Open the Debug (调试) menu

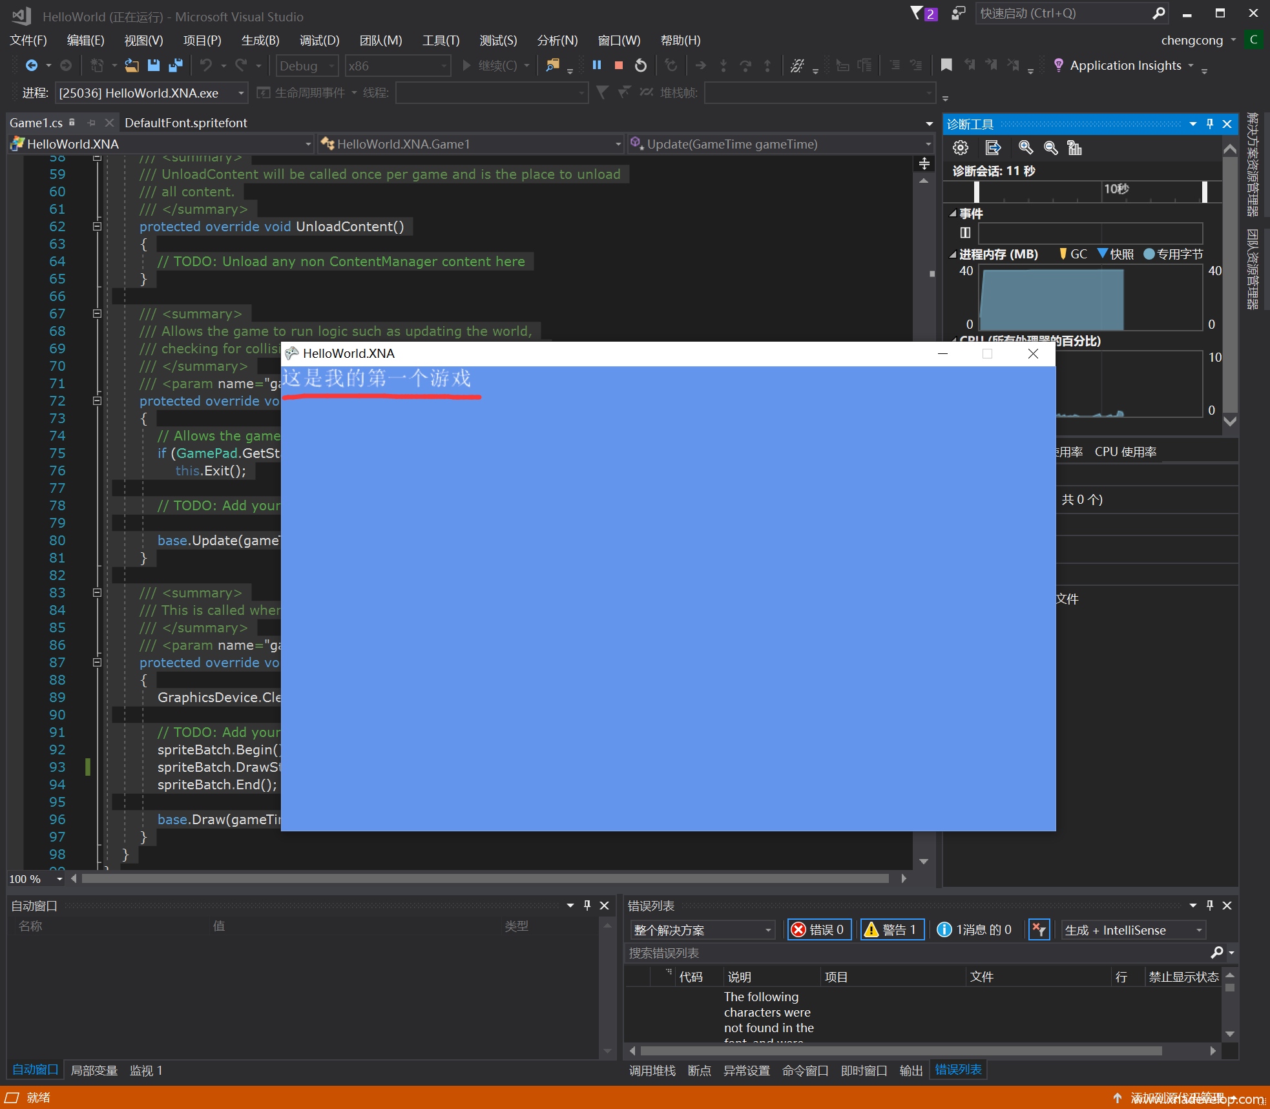click(319, 40)
